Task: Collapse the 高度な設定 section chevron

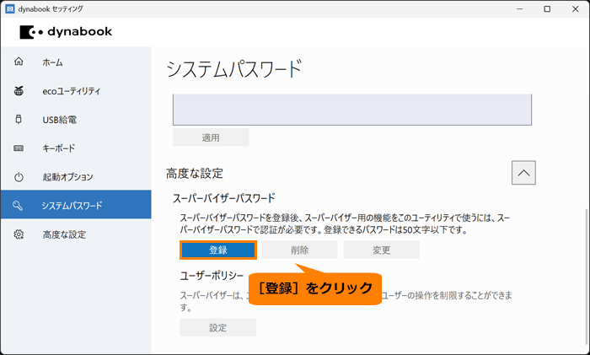Action: [523, 173]
